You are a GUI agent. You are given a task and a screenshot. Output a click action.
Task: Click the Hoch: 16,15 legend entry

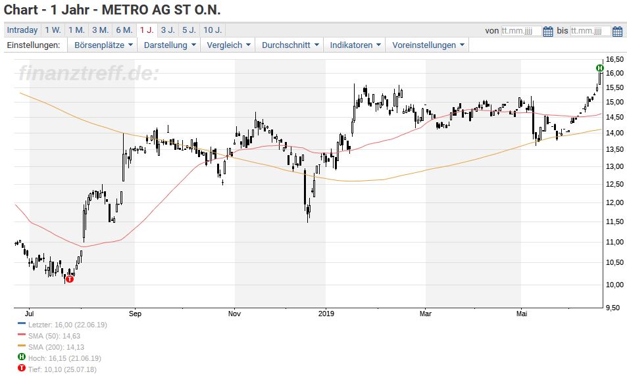pos(64,358)
